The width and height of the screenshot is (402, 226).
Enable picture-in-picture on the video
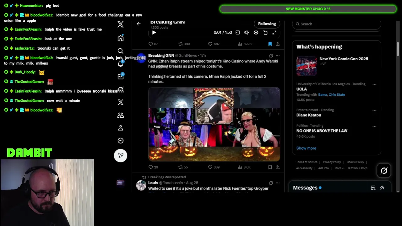tap(265, 33)
